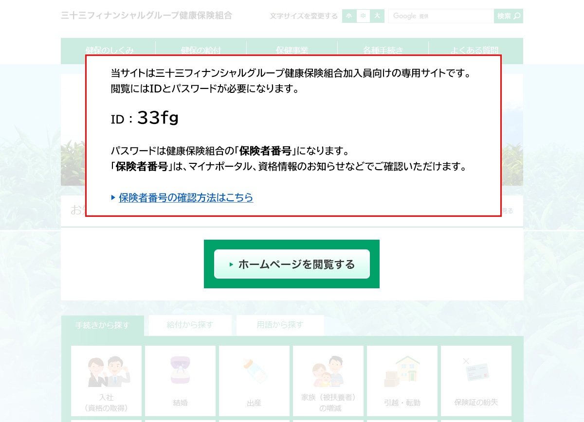
Task: Click the 検索 magnifier search button
Action: (509, 16)
